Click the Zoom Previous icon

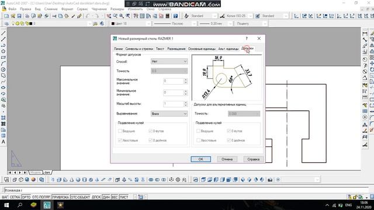128,16
